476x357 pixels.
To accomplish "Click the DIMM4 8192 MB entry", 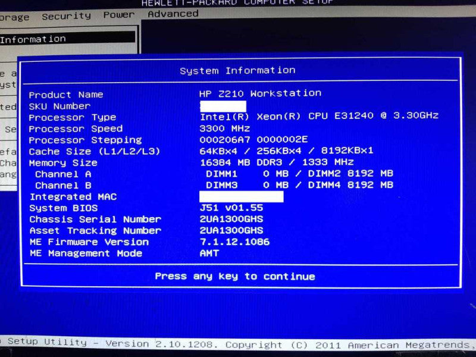I will pyautogui.click(x=350, y=184).
